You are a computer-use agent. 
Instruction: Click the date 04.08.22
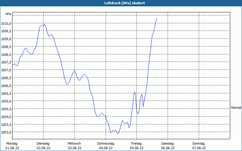106,148
